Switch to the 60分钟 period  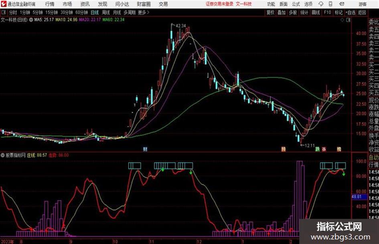point(82,12)
